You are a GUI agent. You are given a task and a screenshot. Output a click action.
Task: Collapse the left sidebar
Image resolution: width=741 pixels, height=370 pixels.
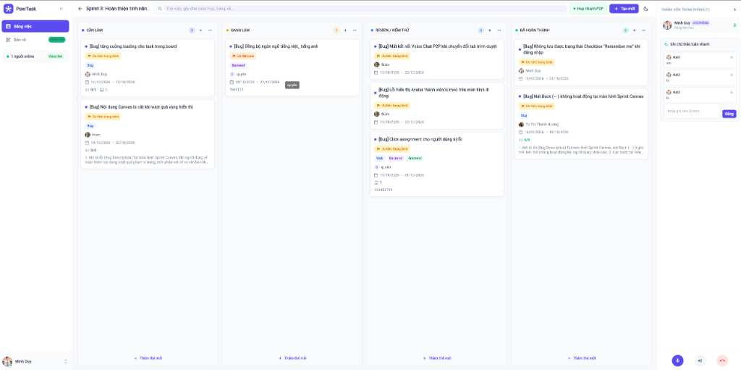pyautogui.click(x=62, y=9)
